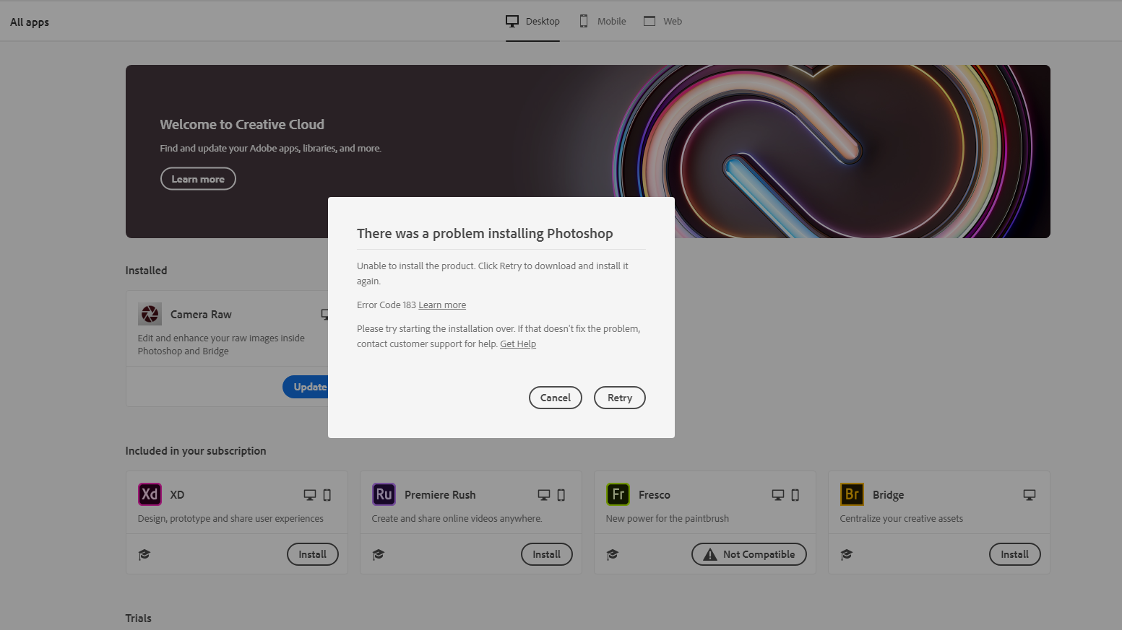
Task: Open tutorials icon on Premiere Rush card
Action: (379, 554)
